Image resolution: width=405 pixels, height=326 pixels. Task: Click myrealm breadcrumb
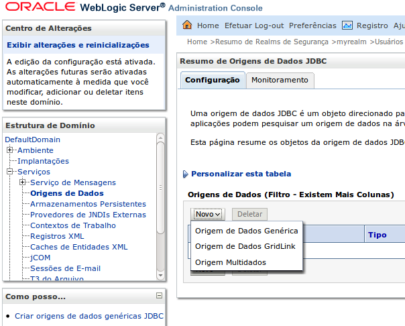(x=351, y=42)
